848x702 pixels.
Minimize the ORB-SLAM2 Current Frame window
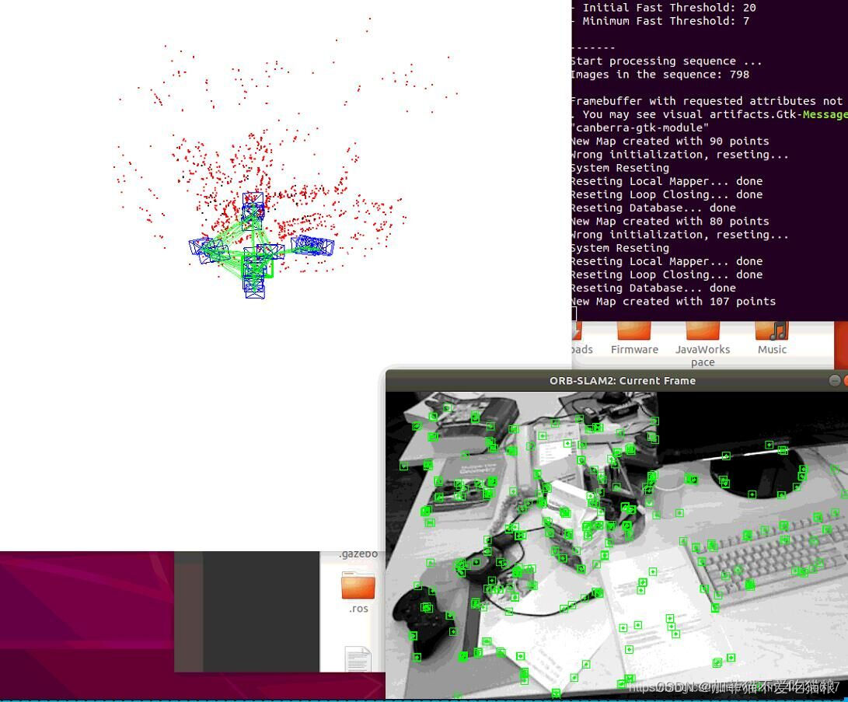pos(835,381)
